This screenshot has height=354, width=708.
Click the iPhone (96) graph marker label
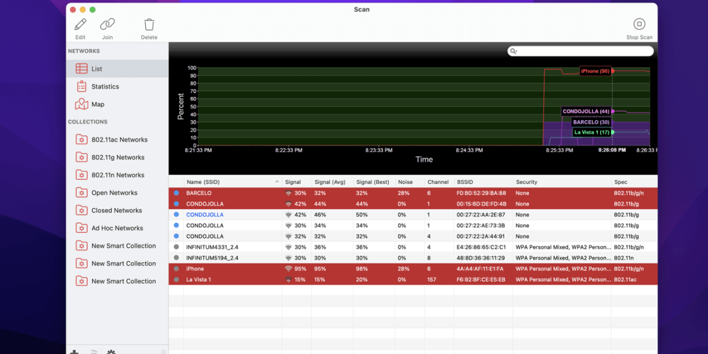[594, 71]
